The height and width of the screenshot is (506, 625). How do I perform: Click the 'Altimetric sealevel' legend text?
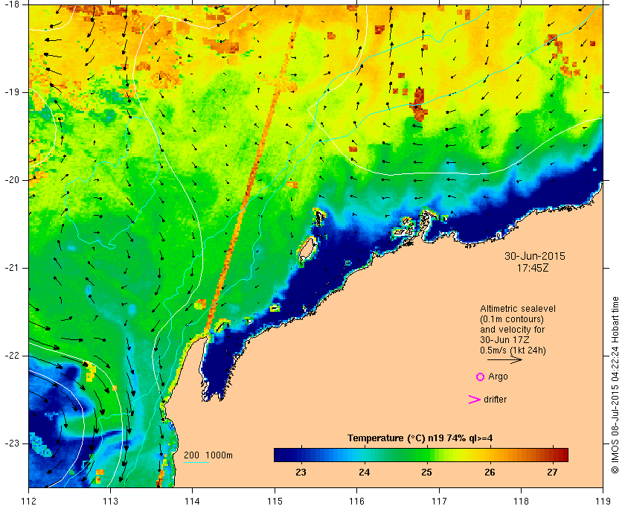pos(517,309)
